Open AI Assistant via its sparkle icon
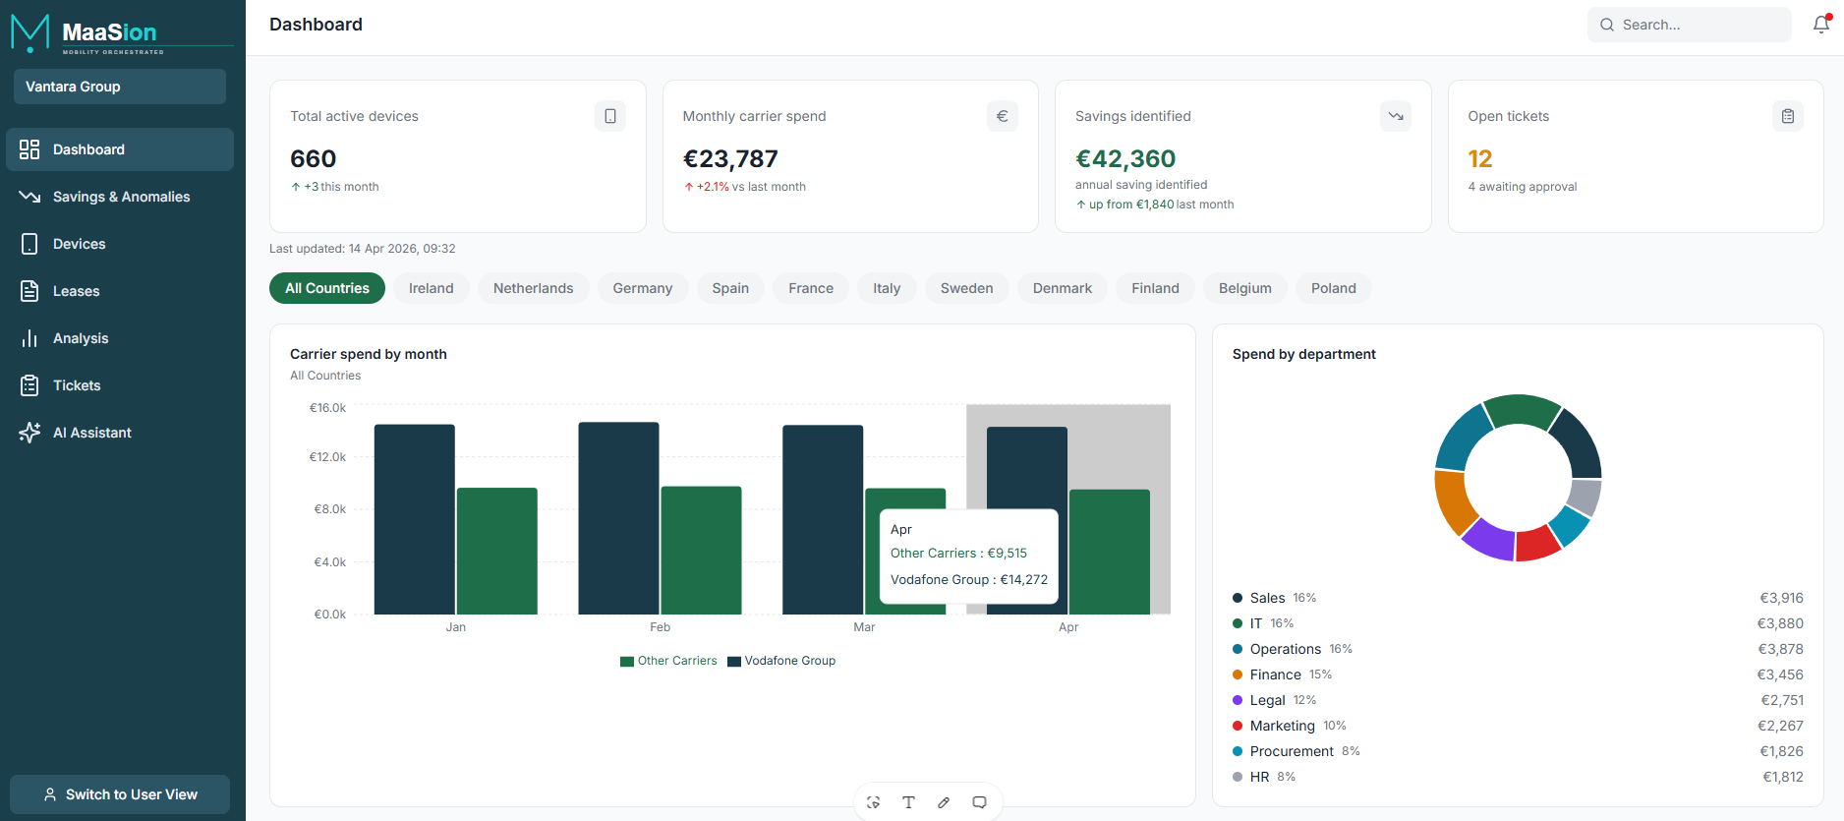The width and height of the screenshot is (1844, 821). (29, 433)
